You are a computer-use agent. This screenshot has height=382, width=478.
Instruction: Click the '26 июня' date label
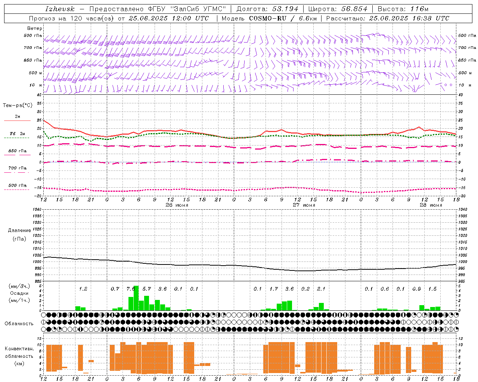(x=177, y=205)
